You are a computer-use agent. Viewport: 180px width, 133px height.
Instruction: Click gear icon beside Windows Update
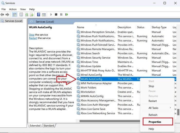click(x=78, y=66)
